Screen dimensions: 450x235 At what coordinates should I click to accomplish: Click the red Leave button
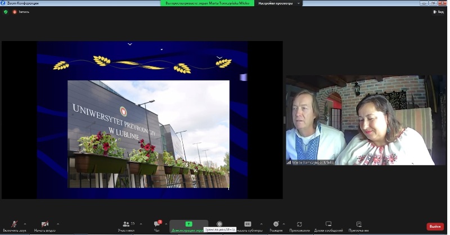coord(435,227)
